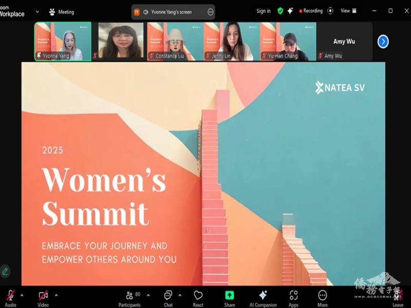
Task: Click the green encryption shield icon
Action: pos(280,11)
